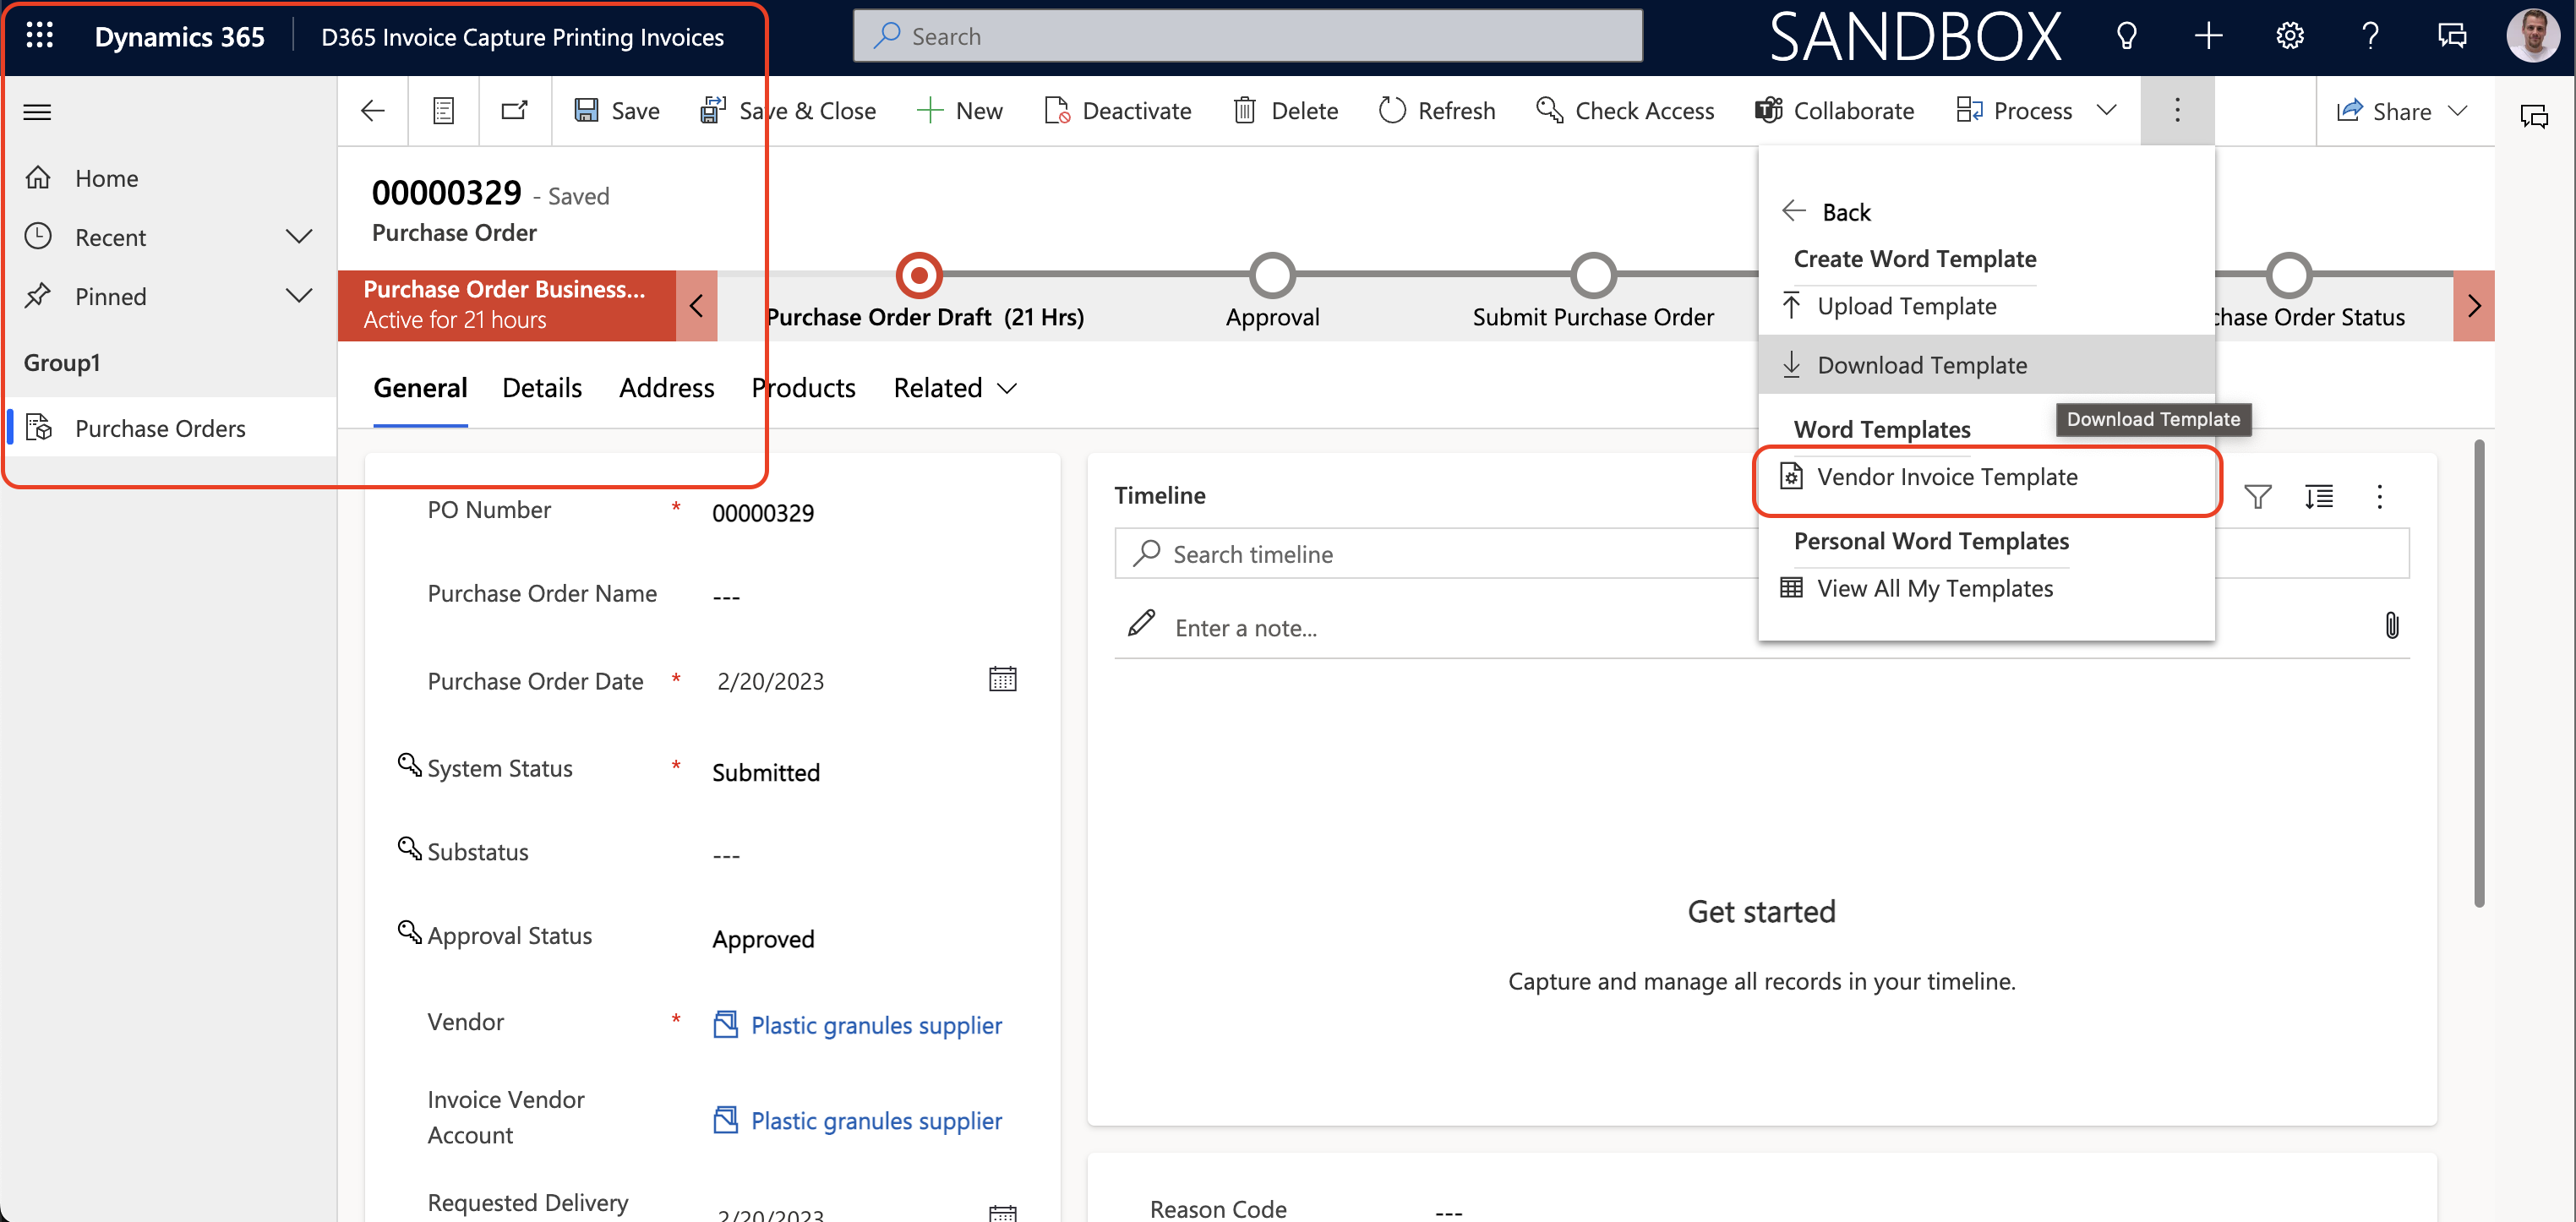Viewport: 2576px width, 1222px height.
Task: Click the Approval Status Approved value
Action: tap(763, 939)
